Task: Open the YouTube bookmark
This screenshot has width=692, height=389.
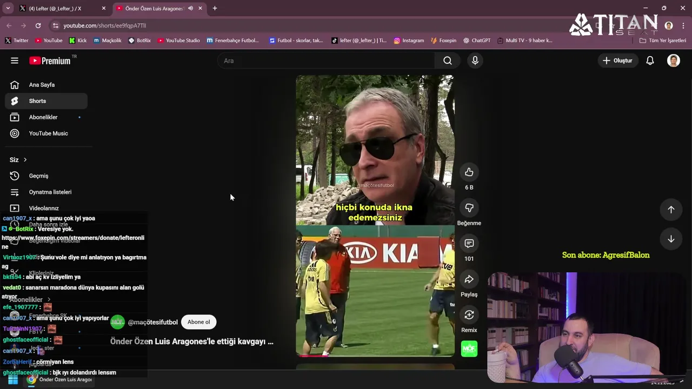Action: (x=49, y=41)
